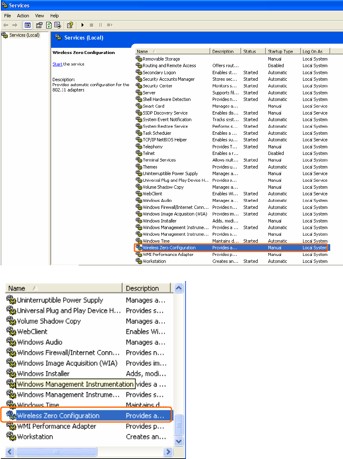The height and width of the screenshot is (459, 343).
Task: Toggle the Show/Hide Console Tree toolbar button
Action: coord(28,25)
